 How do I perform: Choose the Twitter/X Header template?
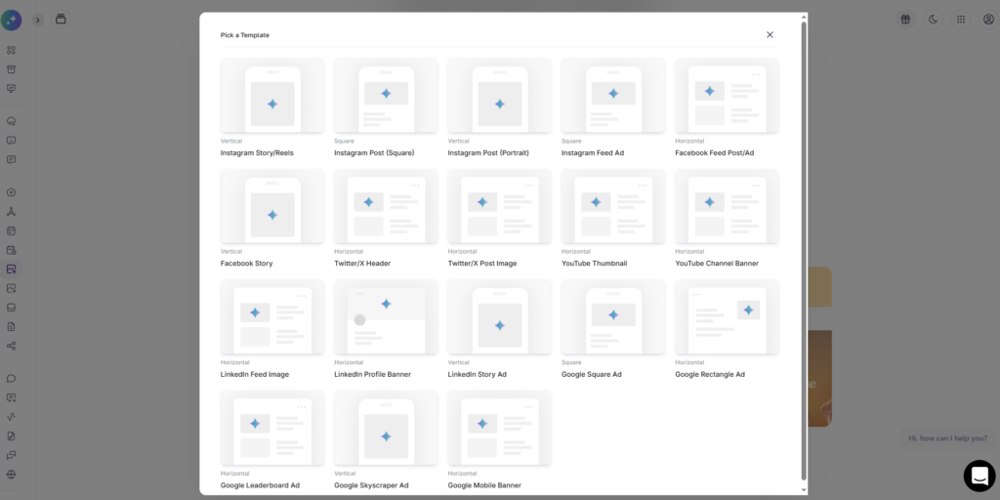pyautogui.click(x=386, y=207)
